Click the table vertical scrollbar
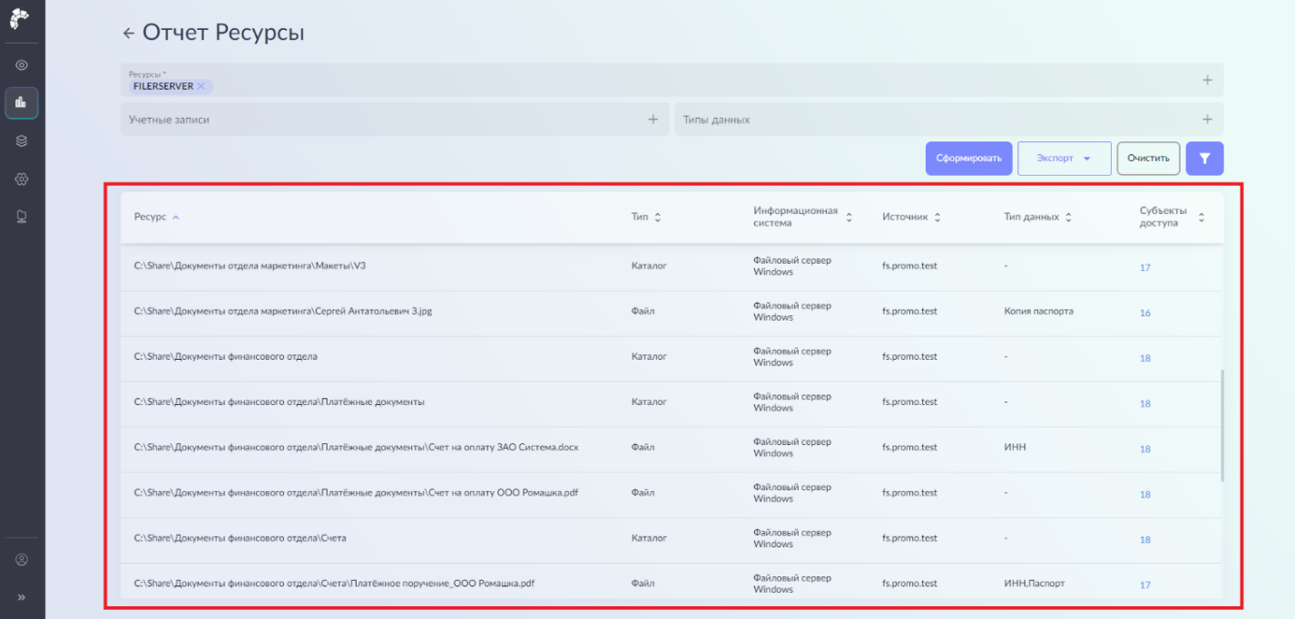 [1221, 424]
